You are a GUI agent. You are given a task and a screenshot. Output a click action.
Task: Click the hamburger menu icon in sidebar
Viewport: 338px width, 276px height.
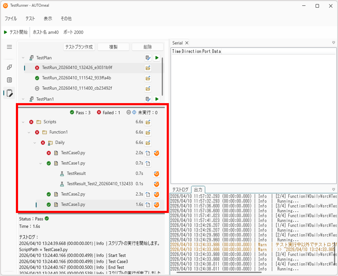point(9,47)
